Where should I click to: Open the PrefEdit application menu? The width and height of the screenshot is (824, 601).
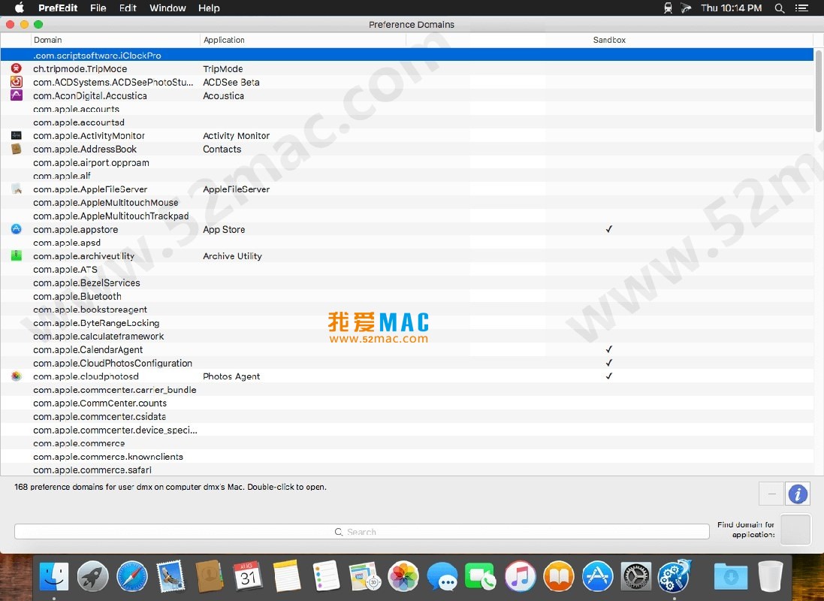[x=58, y=8]
